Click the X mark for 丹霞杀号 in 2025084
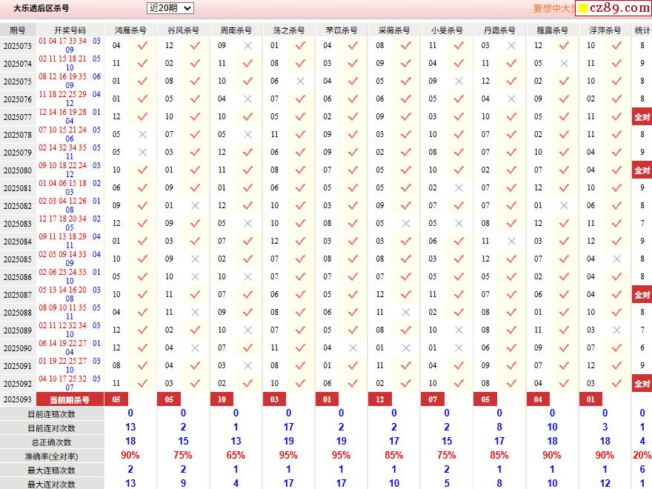The image size is (652, 489). click(511, 242)
